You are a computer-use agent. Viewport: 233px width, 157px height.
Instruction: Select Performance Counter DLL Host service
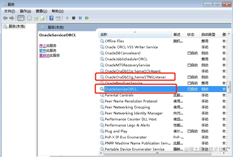tap(163, 119)
